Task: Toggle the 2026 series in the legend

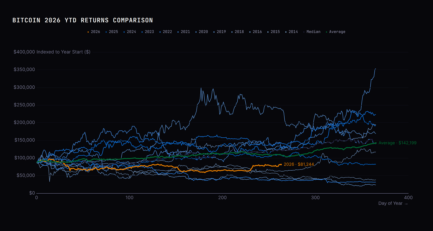Action: coord(94,32)
